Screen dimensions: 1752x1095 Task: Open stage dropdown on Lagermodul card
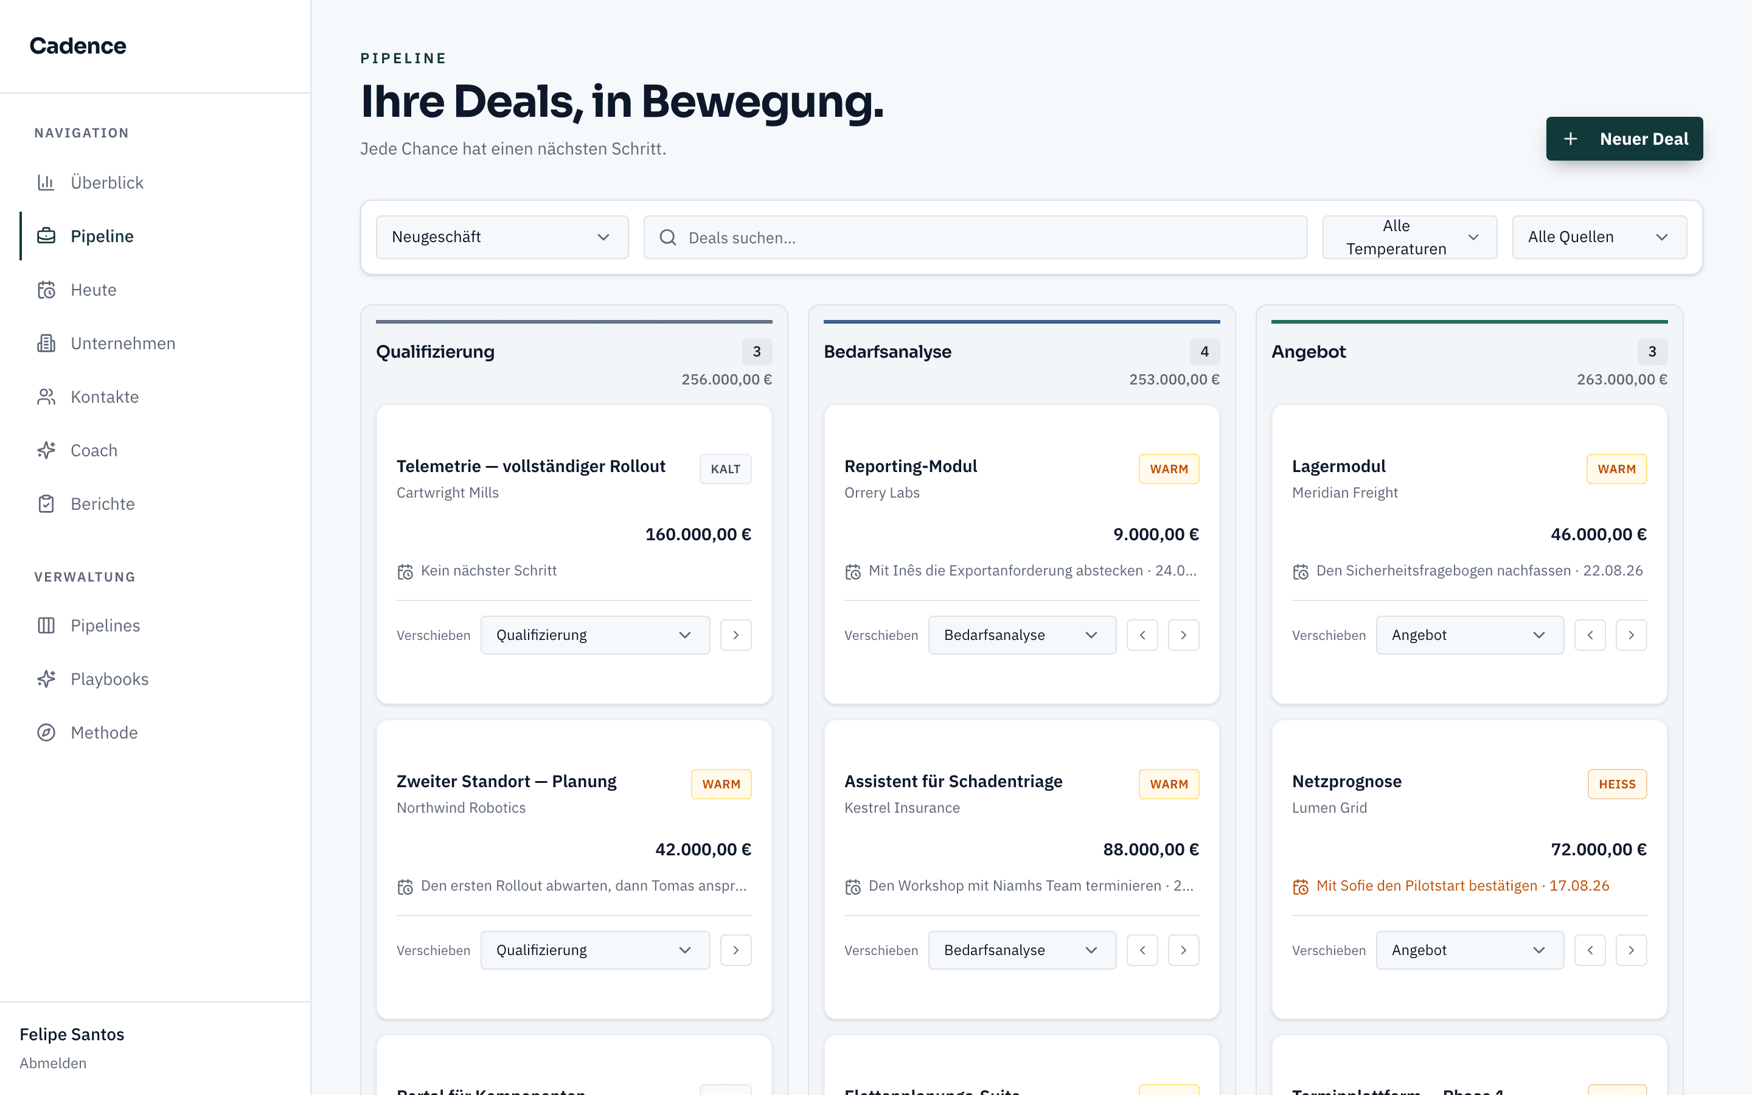pos(1470,635)
